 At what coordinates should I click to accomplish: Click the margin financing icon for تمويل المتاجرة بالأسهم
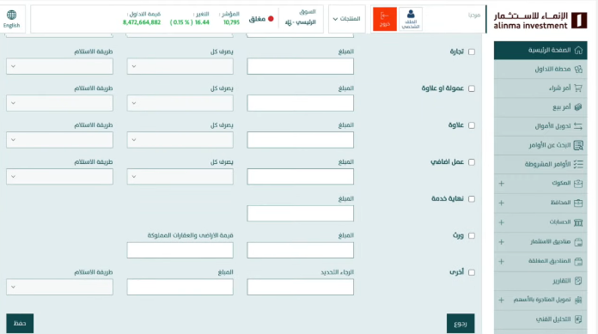(x=578, y=300)
